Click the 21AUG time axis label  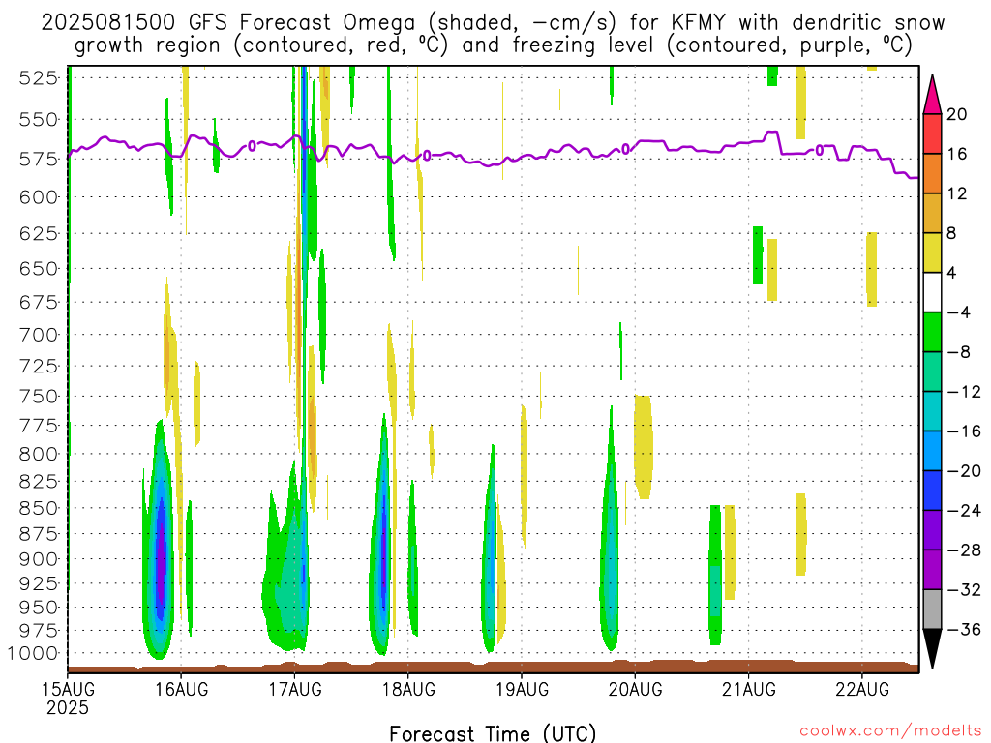749,689
